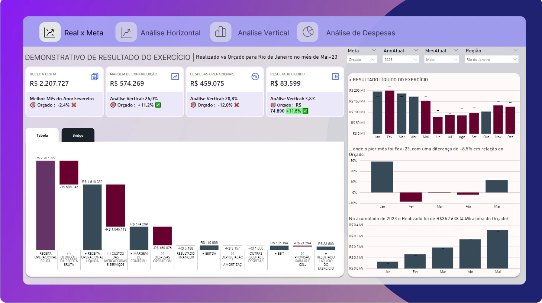Click Jan bar in Resultado Líquido chart

tap(377, 113)
